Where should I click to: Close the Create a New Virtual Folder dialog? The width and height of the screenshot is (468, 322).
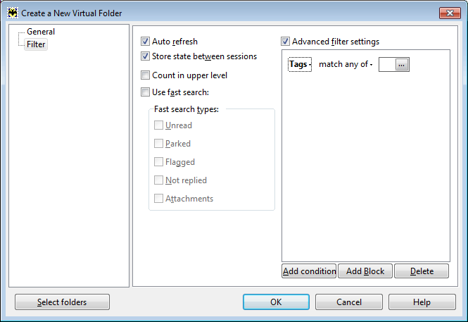450,13
